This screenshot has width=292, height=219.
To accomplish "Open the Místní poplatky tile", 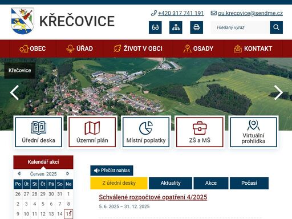I will [146, 132].
